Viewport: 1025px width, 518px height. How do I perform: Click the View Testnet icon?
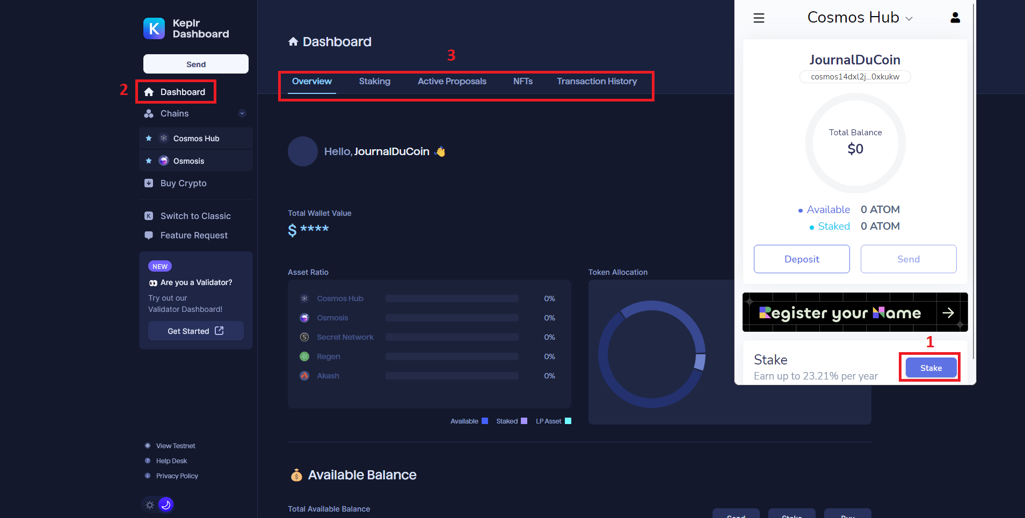[x=148, y=446]
